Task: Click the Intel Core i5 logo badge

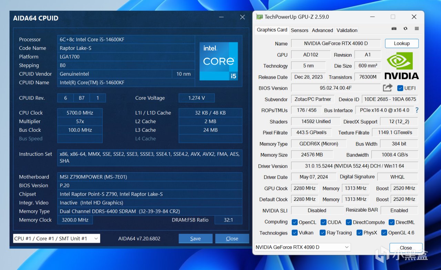Action: pyautogui.click(x=218, y=61)
